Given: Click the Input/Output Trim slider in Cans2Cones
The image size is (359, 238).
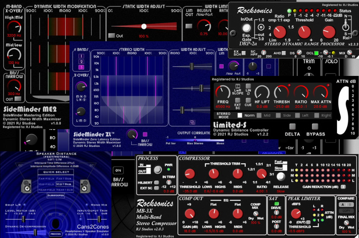Looking at the screenshot, I should tap(99, 220).
